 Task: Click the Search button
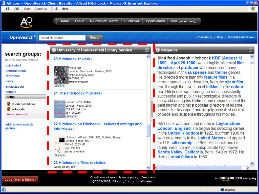95,37
